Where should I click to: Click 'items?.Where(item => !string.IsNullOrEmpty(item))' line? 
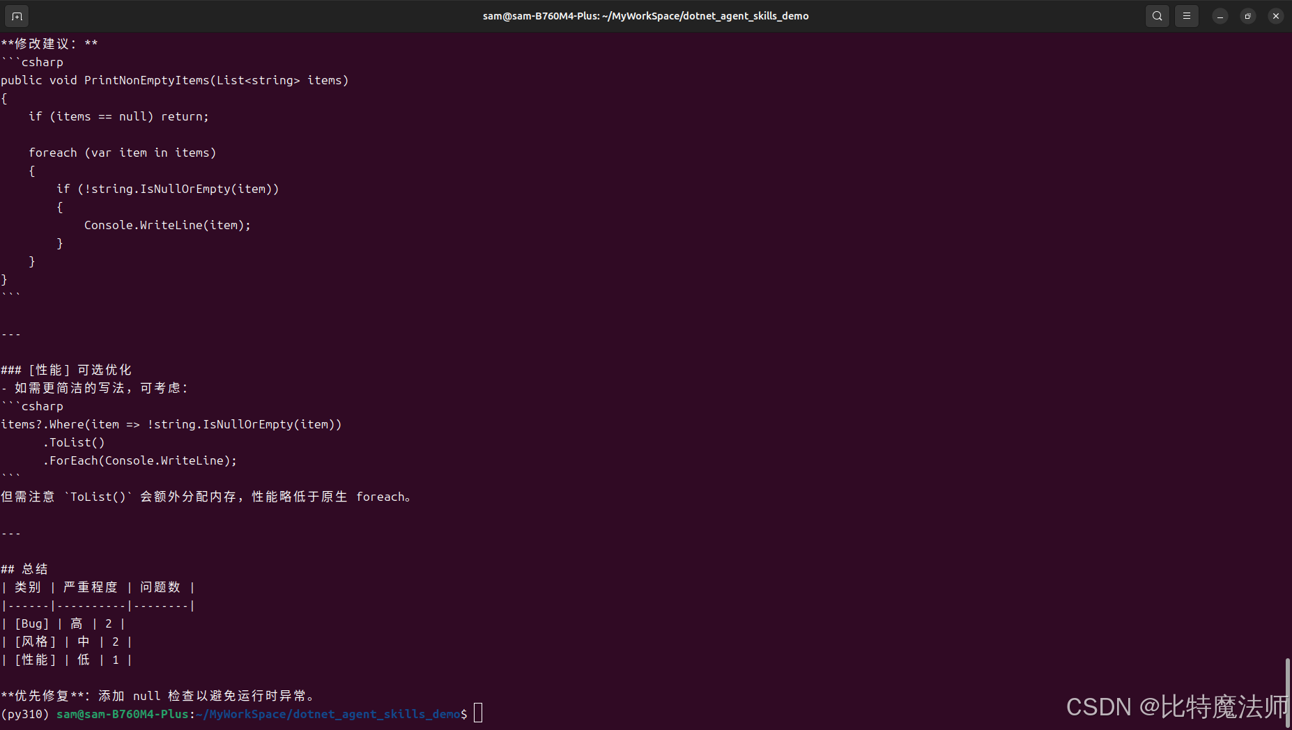click(x=171, y=424)
